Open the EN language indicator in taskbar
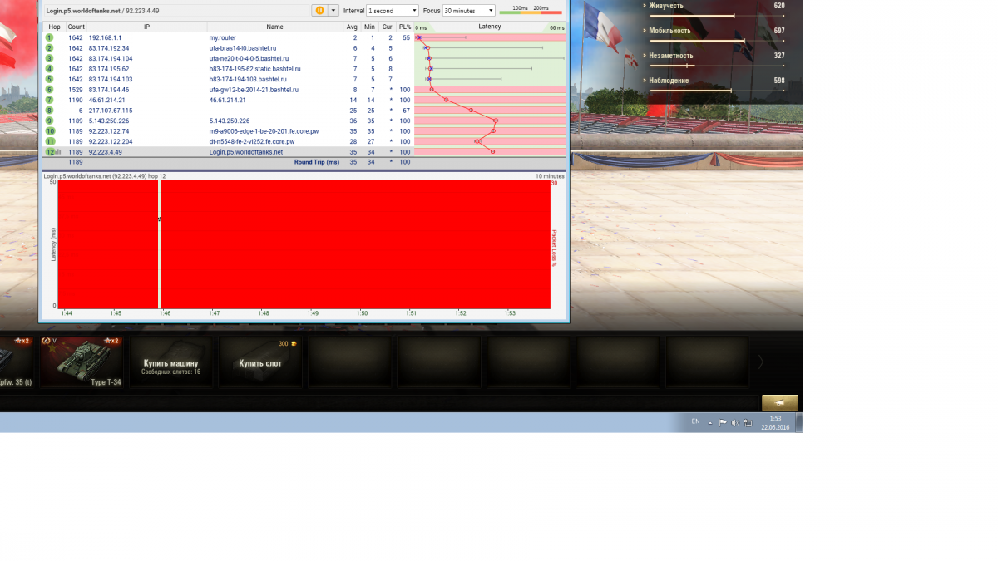 [695, 422]
